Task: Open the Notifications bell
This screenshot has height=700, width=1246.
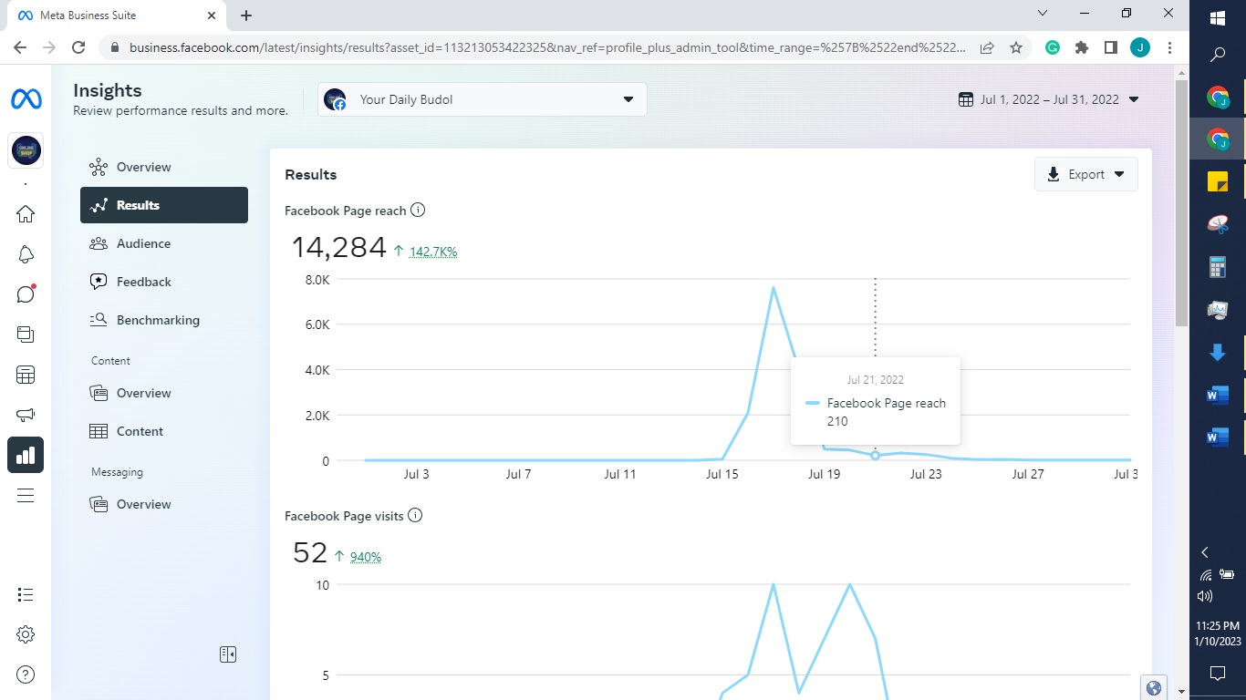Action: coord(26,254)
